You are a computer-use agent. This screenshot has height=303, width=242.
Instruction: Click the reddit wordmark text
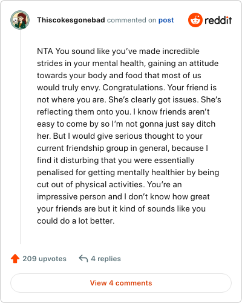coord(218,20)
